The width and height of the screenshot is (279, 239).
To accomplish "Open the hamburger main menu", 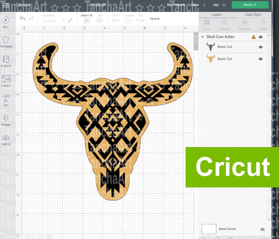I will pyautogui.click(x=6, y=5).
